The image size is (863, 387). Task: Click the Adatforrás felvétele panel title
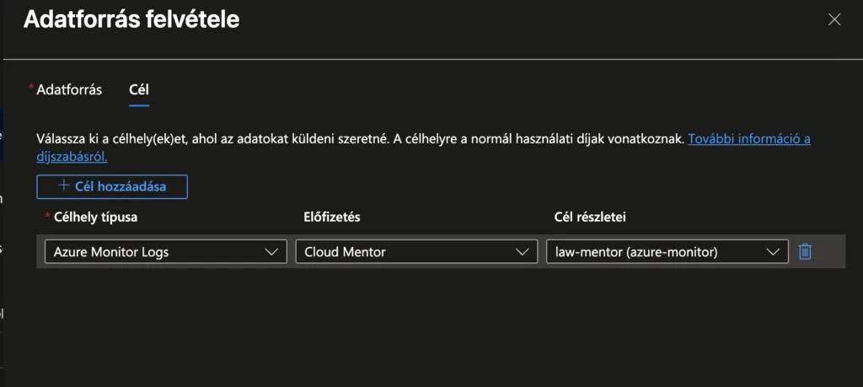click(x=131, y=20)
